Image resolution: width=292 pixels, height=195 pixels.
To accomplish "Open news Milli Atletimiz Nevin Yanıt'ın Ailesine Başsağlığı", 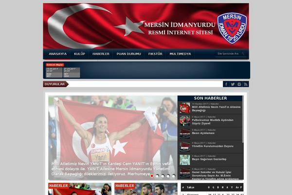I will point(216,109).
